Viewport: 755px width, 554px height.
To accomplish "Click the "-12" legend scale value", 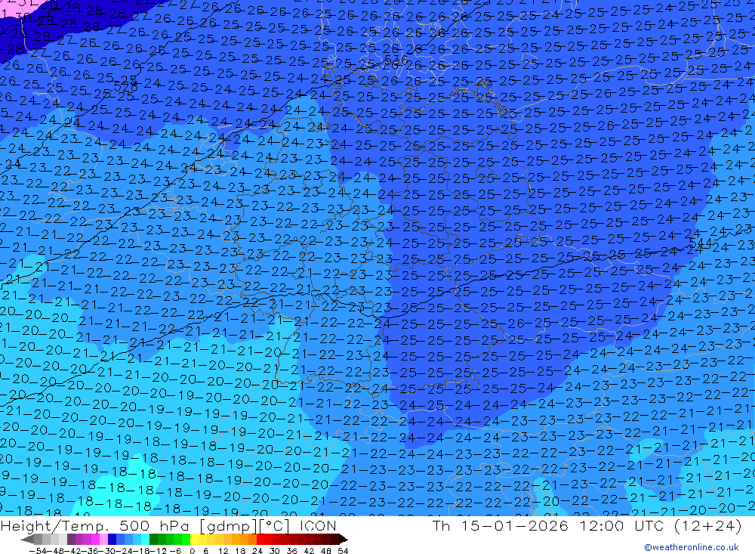I will (x=159, y=551).
